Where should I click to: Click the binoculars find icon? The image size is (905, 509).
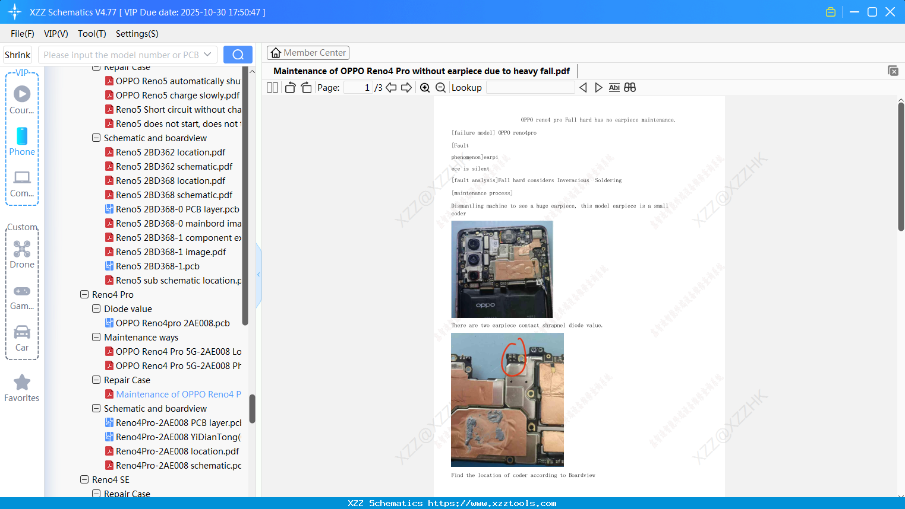point(630,88)
